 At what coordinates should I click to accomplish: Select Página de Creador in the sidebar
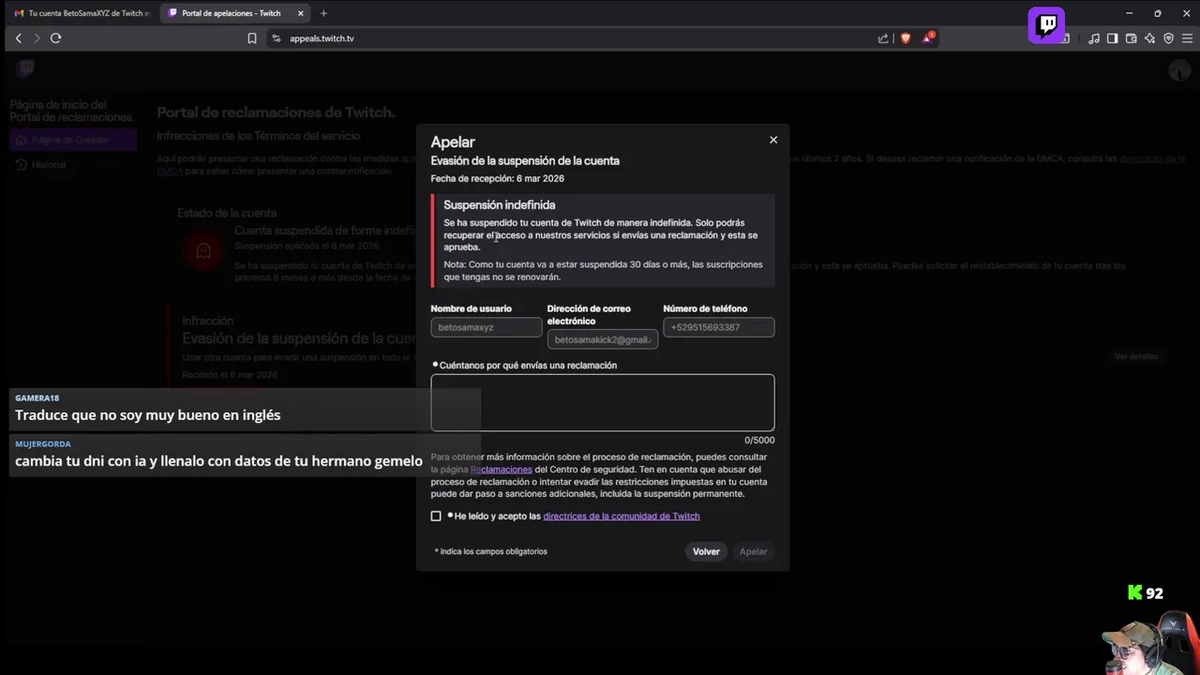tap(73, 140)
